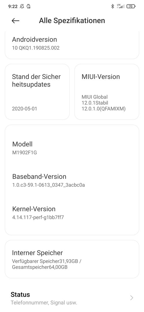
Task: Tap the Alle Spezifikationen title
Action: [72, 21]
